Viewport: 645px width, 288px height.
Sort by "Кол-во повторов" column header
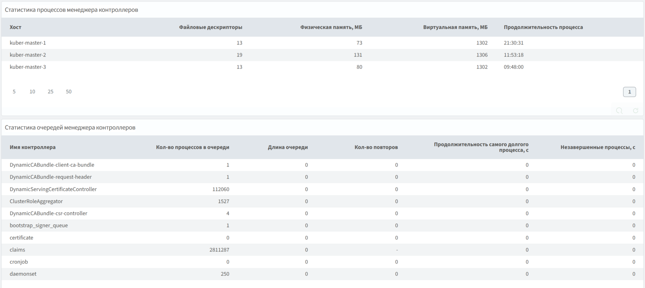click(x=376, y=147)
